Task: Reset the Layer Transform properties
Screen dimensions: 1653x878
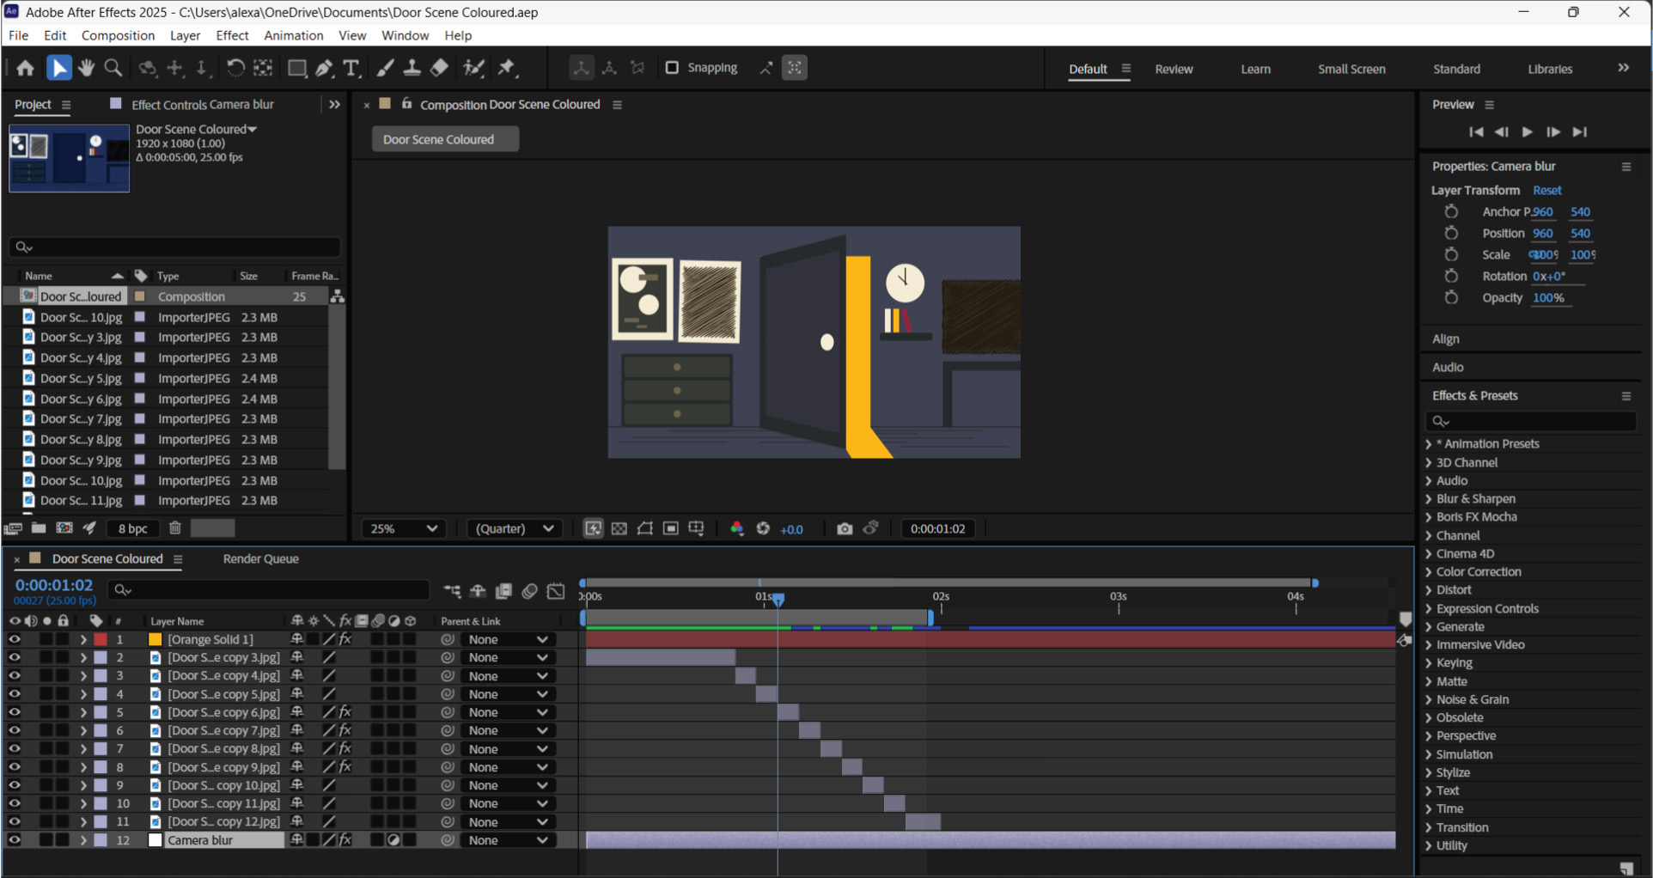Action: coord(1546,190)
